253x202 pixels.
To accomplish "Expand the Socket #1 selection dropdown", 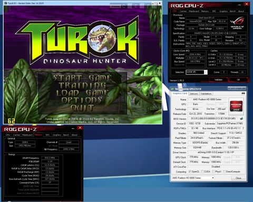I will point(206,72).
